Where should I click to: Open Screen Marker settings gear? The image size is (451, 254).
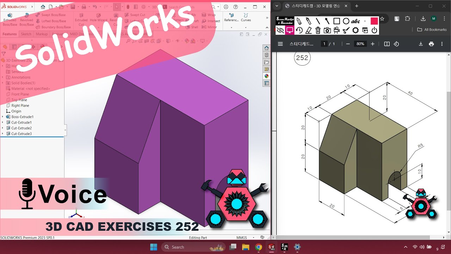point(356,30)
